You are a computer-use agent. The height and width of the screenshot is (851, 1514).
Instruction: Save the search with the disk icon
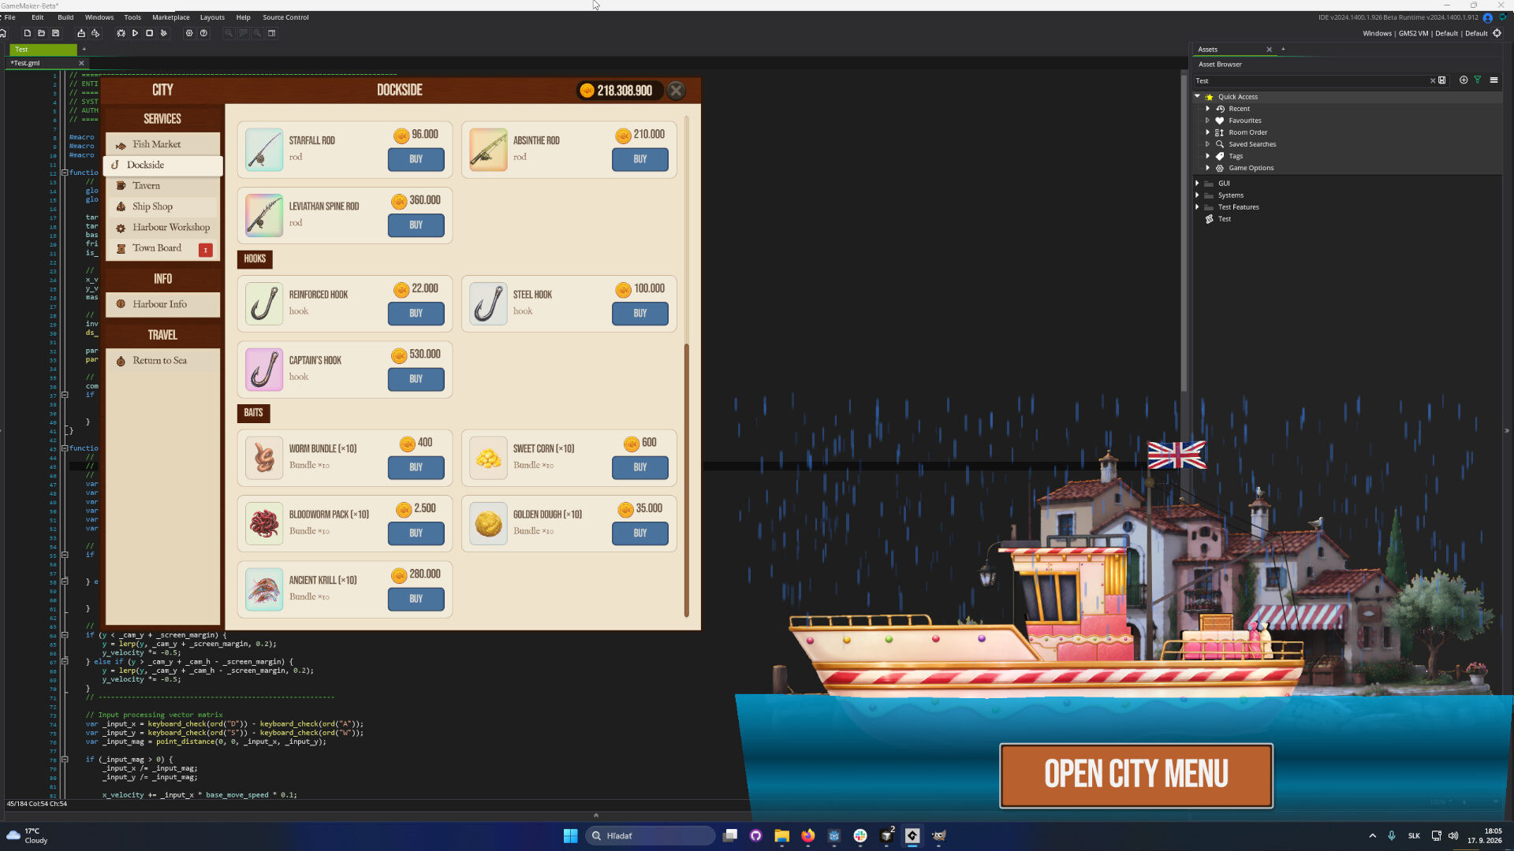1442,80
